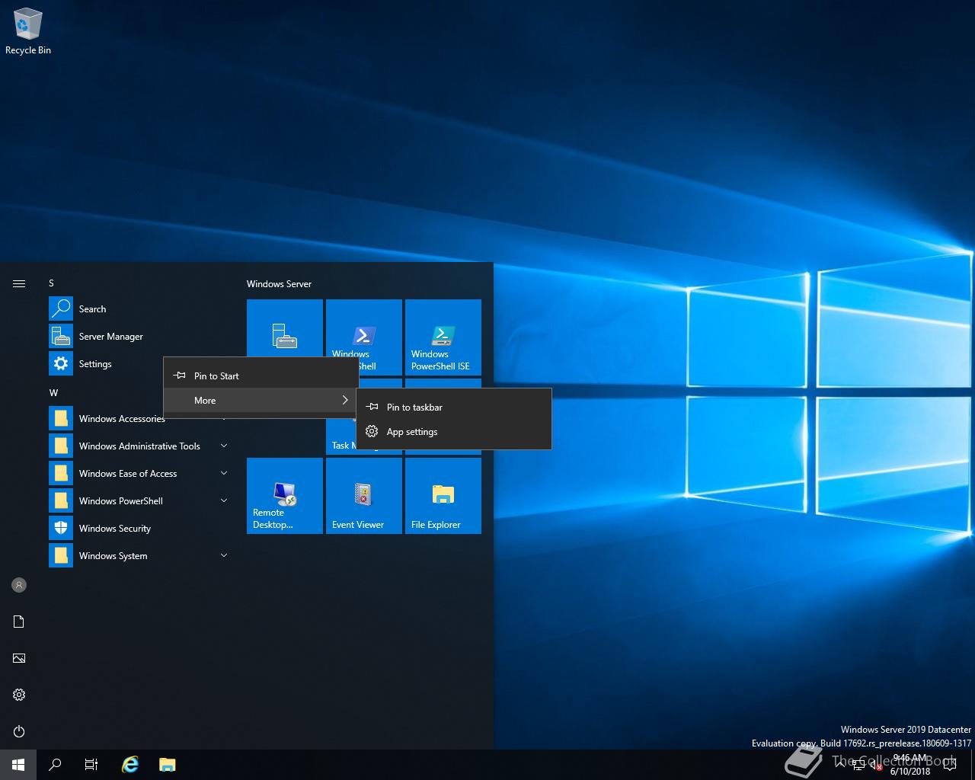975x780 pixels.
Task: Open the Settings gear in Start sidebar
Action: pos(19,695)
